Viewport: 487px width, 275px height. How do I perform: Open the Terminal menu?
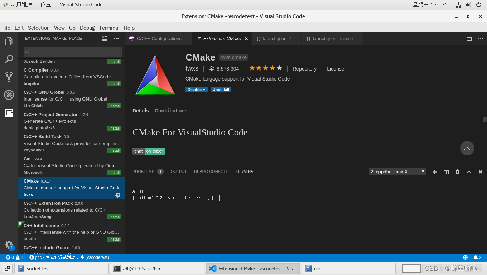point(109,28)
